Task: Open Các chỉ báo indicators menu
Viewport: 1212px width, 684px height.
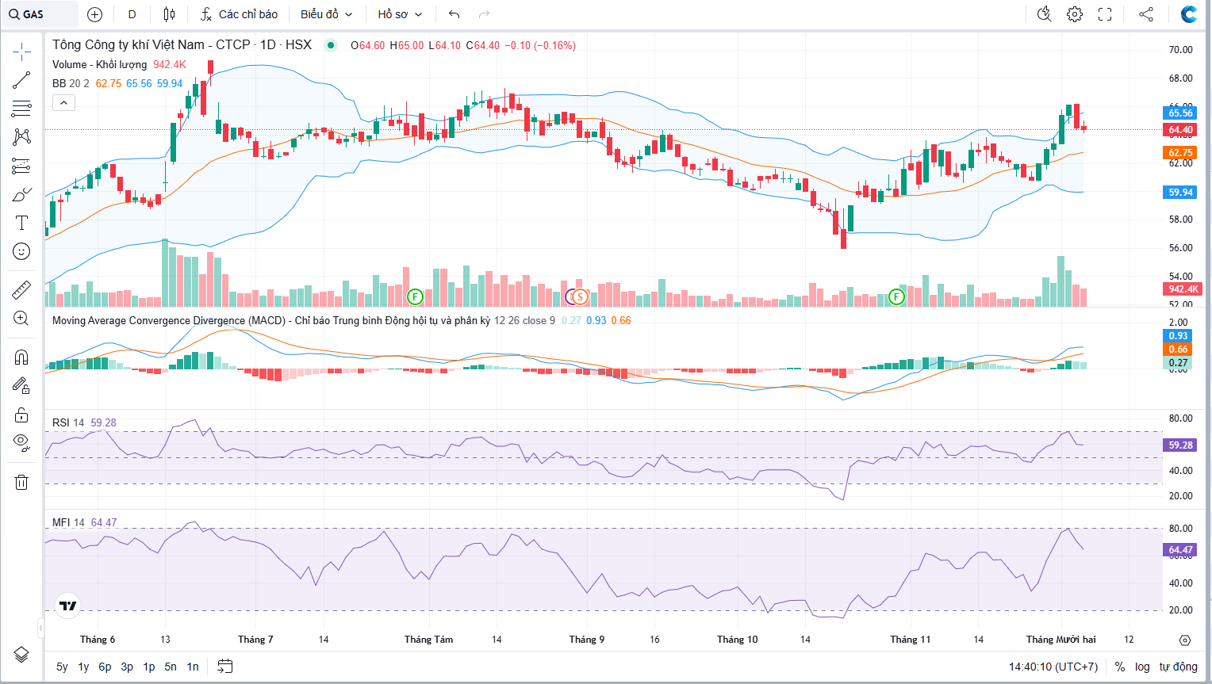Action: click(x=240, y=14)
